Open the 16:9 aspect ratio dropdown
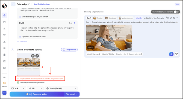Viewport: 183px width, 99px height. coord(18,88)
